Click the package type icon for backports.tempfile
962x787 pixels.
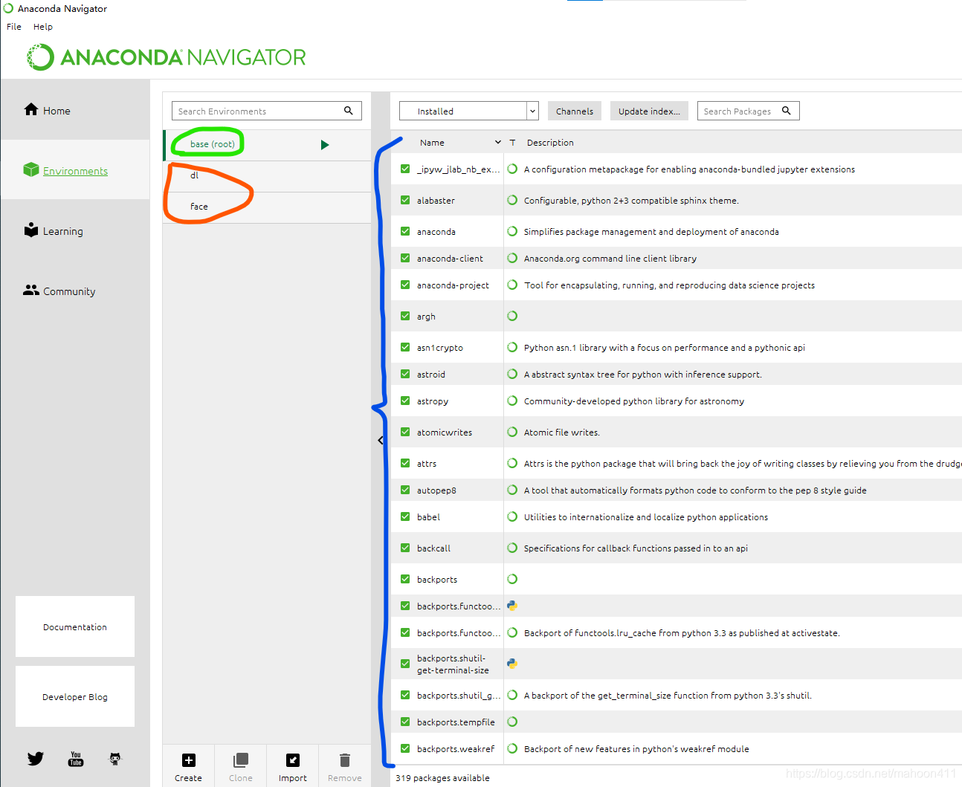pyautogui.click(x=512, y=722)
